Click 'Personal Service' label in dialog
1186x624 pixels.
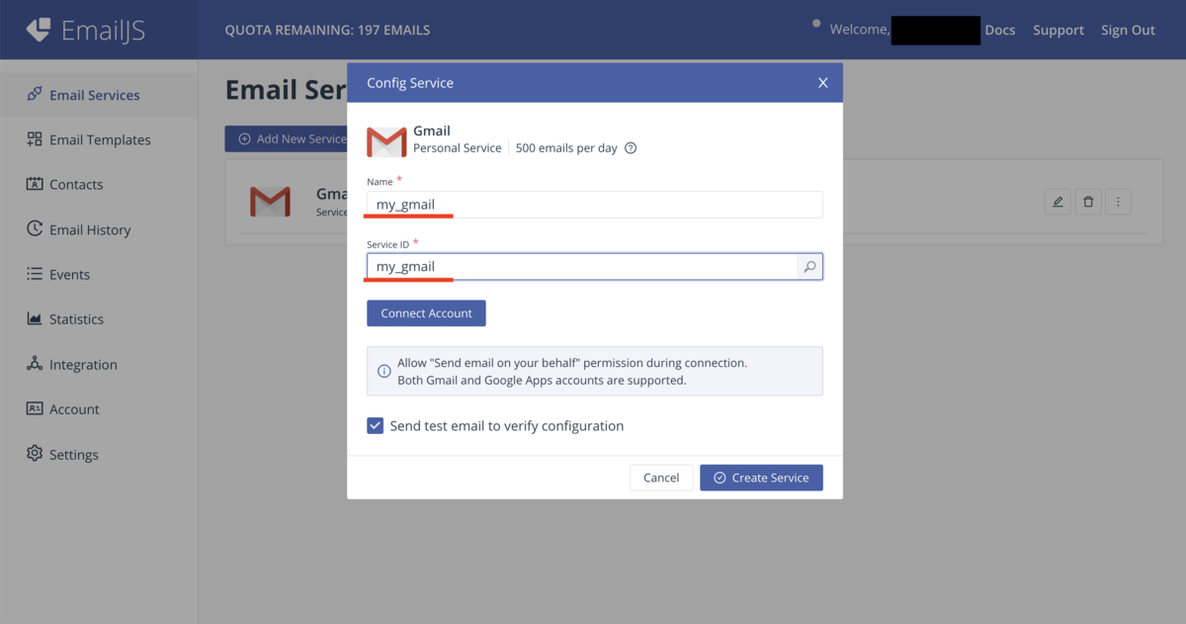(x=458, y=148)
